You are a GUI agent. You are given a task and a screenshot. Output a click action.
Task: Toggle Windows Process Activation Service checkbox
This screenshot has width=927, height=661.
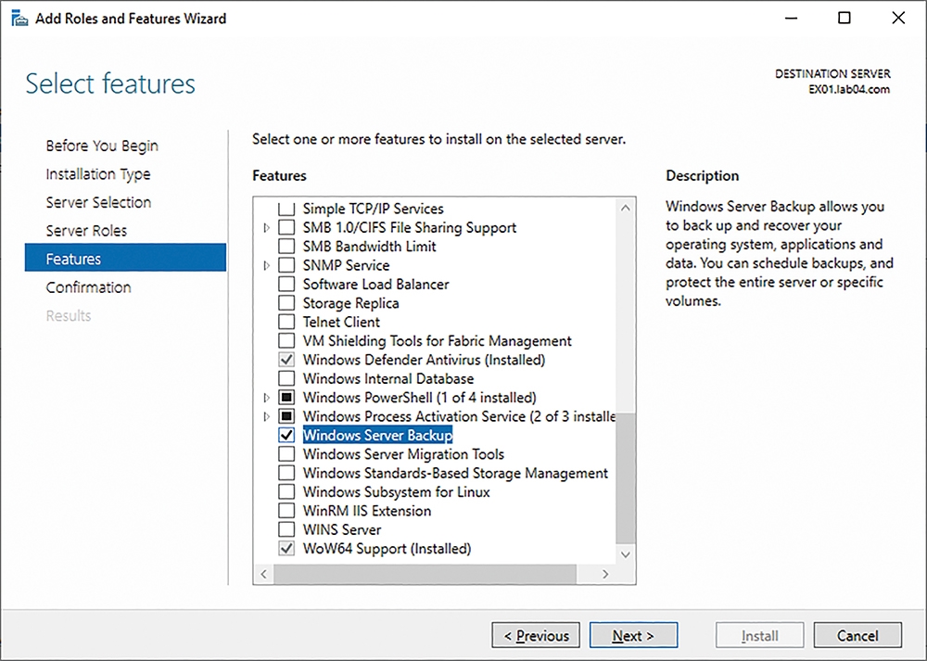pos(286,416)
